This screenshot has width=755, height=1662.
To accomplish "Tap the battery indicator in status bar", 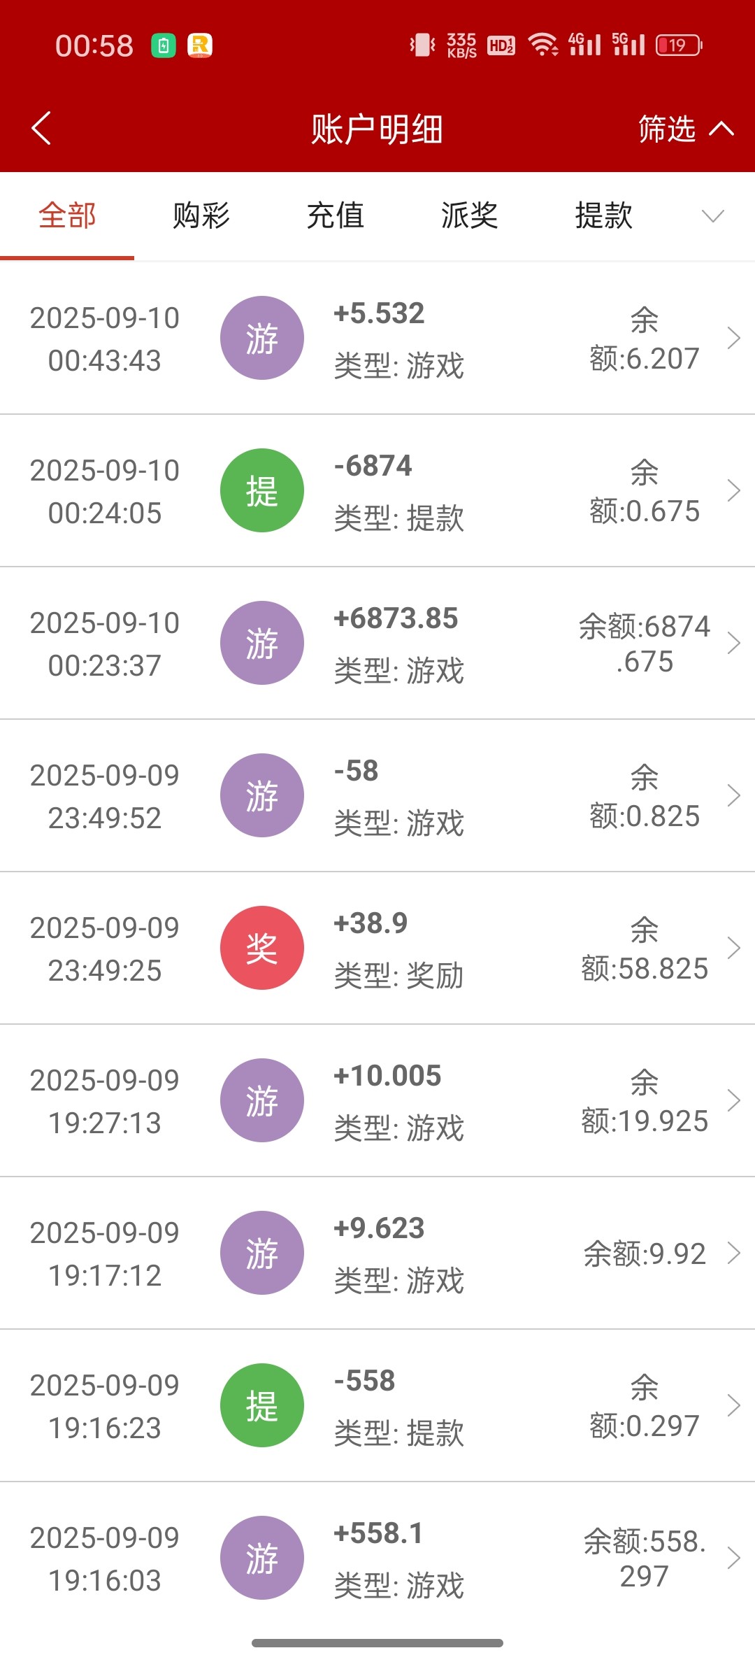I will (x=678, y=45).
